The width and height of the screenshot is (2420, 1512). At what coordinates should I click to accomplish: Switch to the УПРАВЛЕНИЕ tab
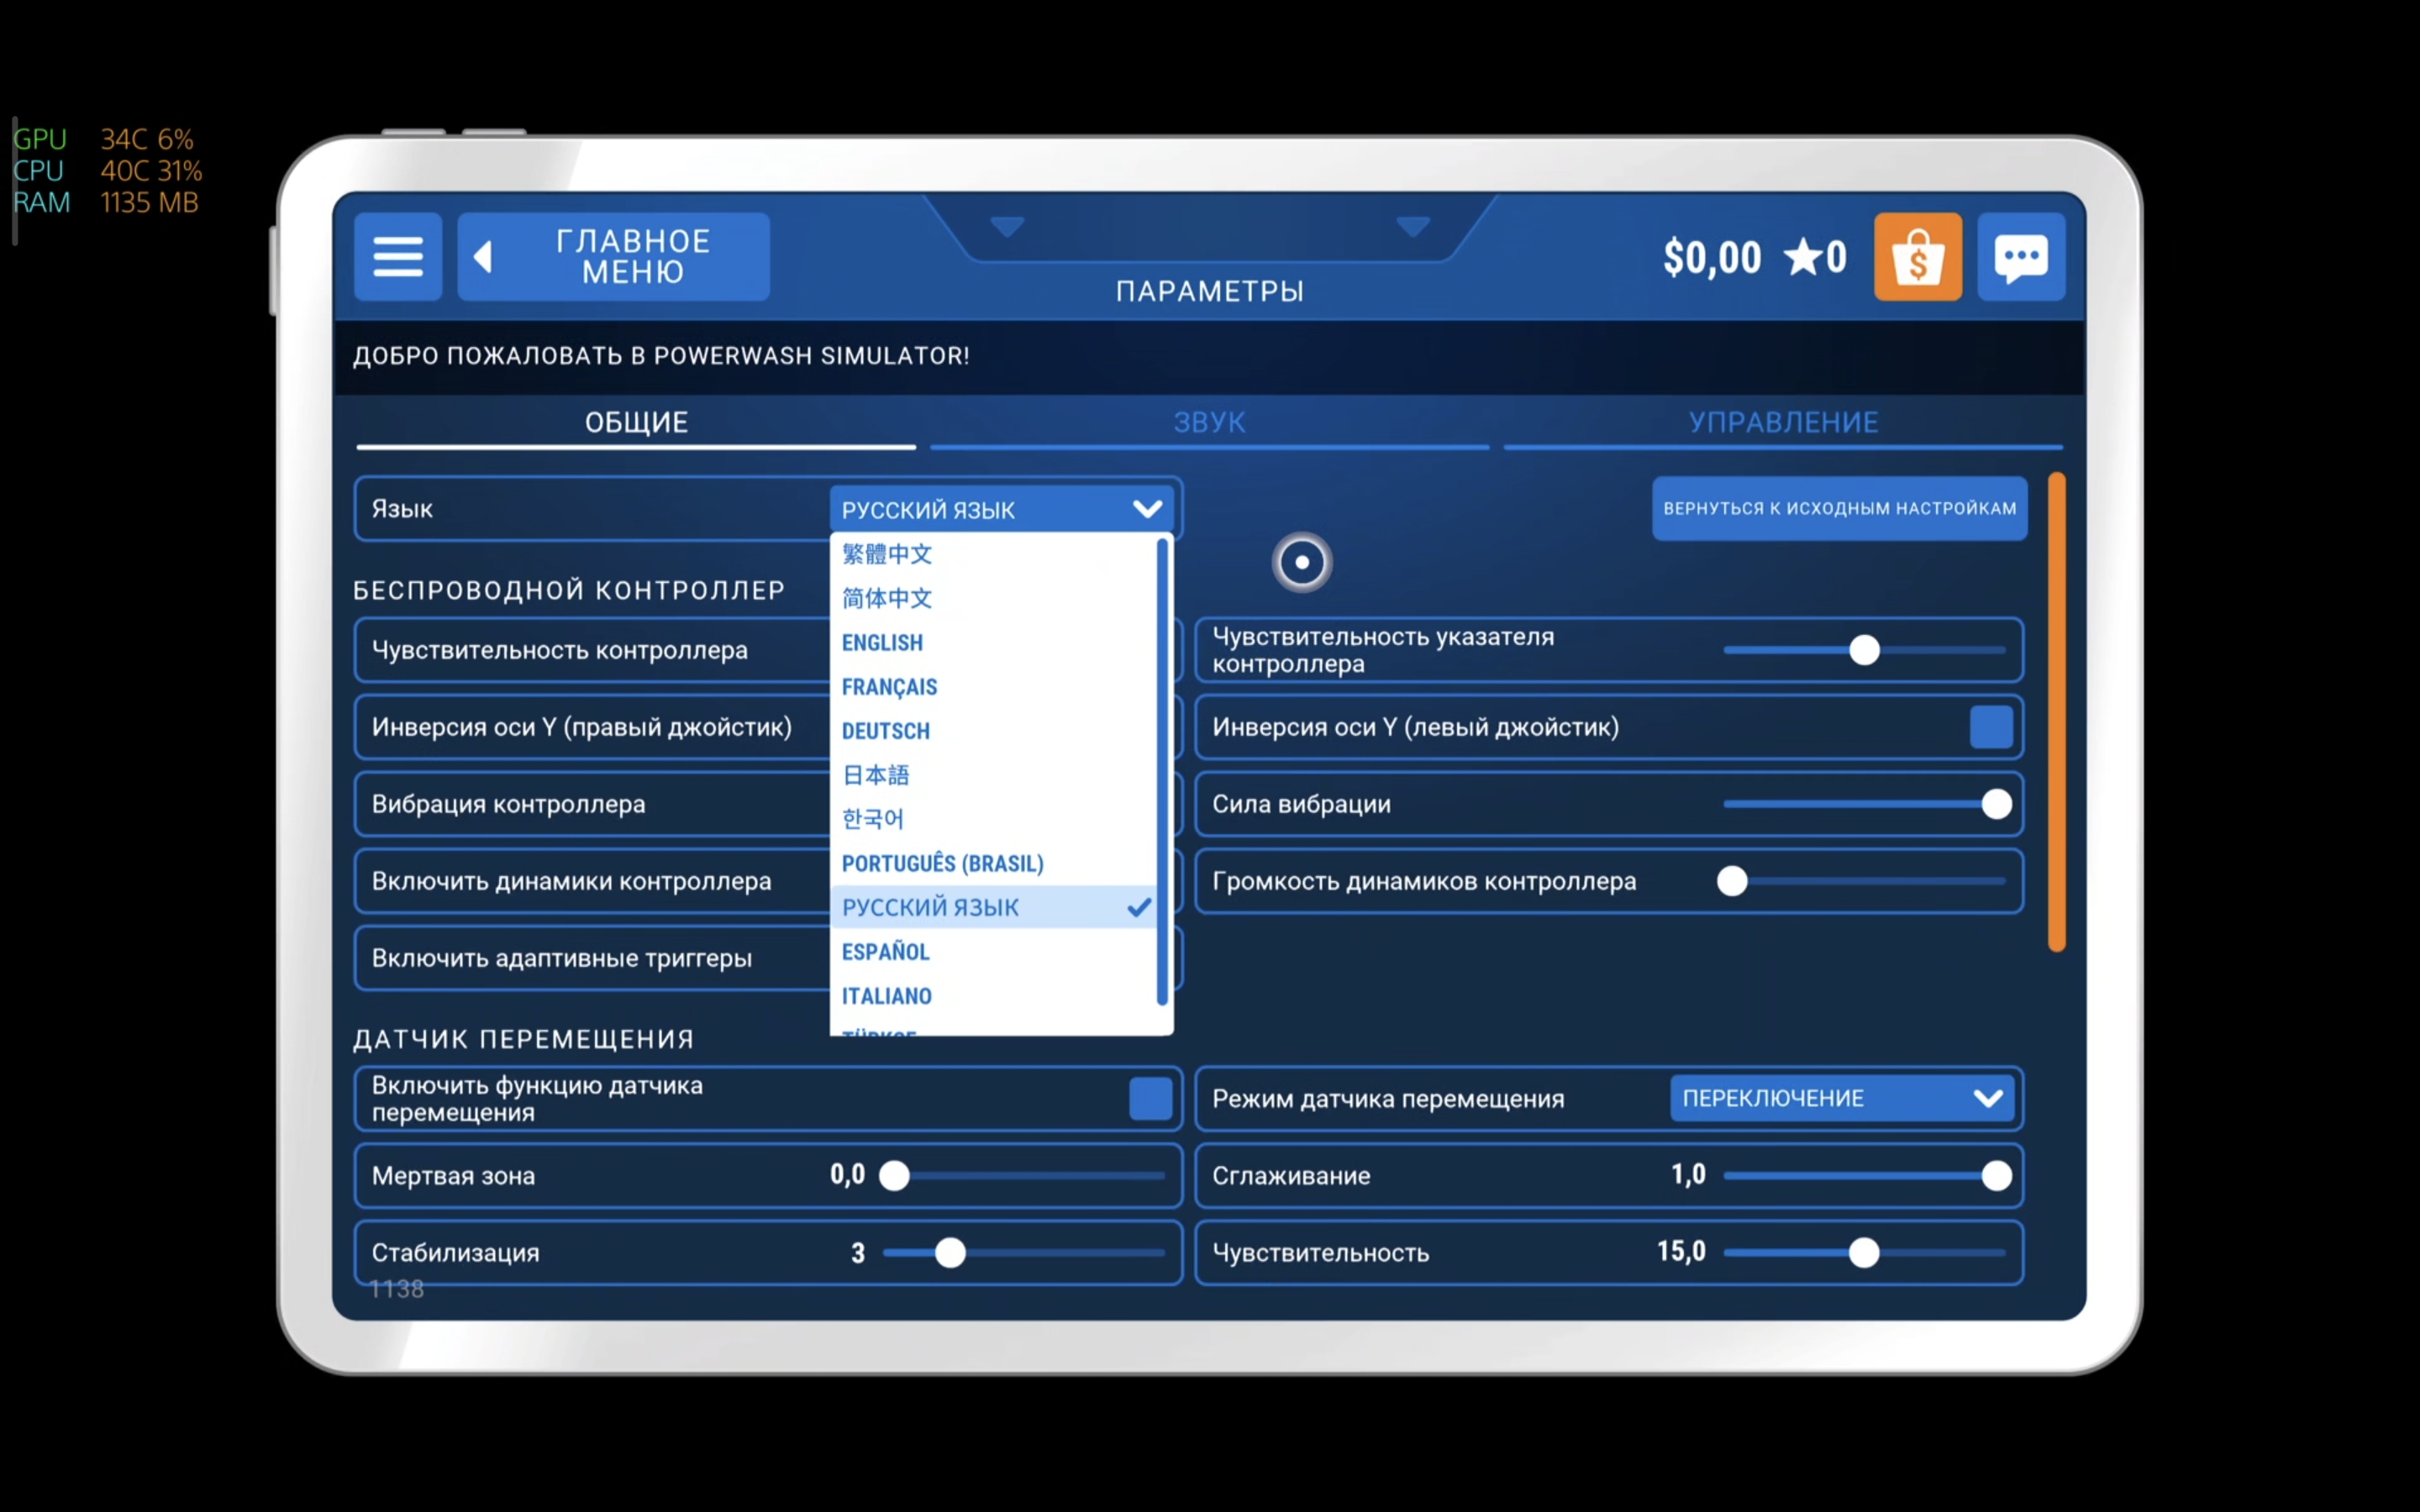coord(1783,422)
